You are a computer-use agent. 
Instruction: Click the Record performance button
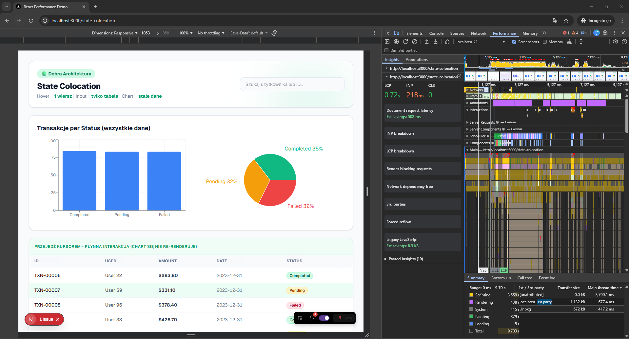[396, 42]
